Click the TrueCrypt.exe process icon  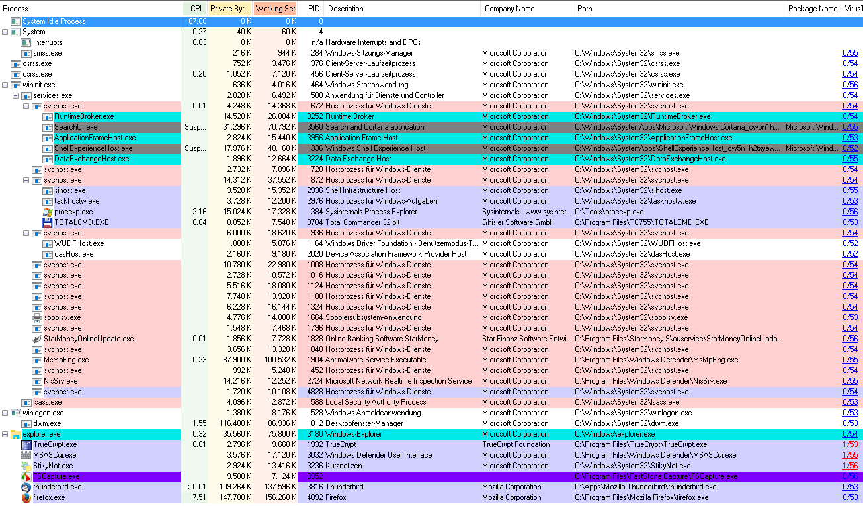pyautogui.click(x=26, y=444)
